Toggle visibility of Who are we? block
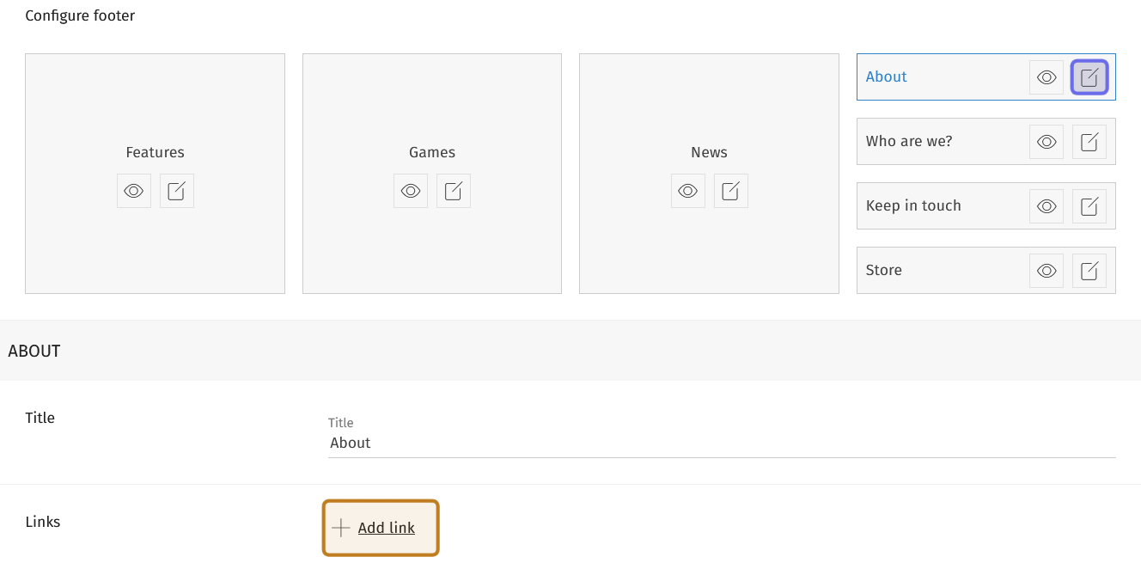 click(1046, 142)
